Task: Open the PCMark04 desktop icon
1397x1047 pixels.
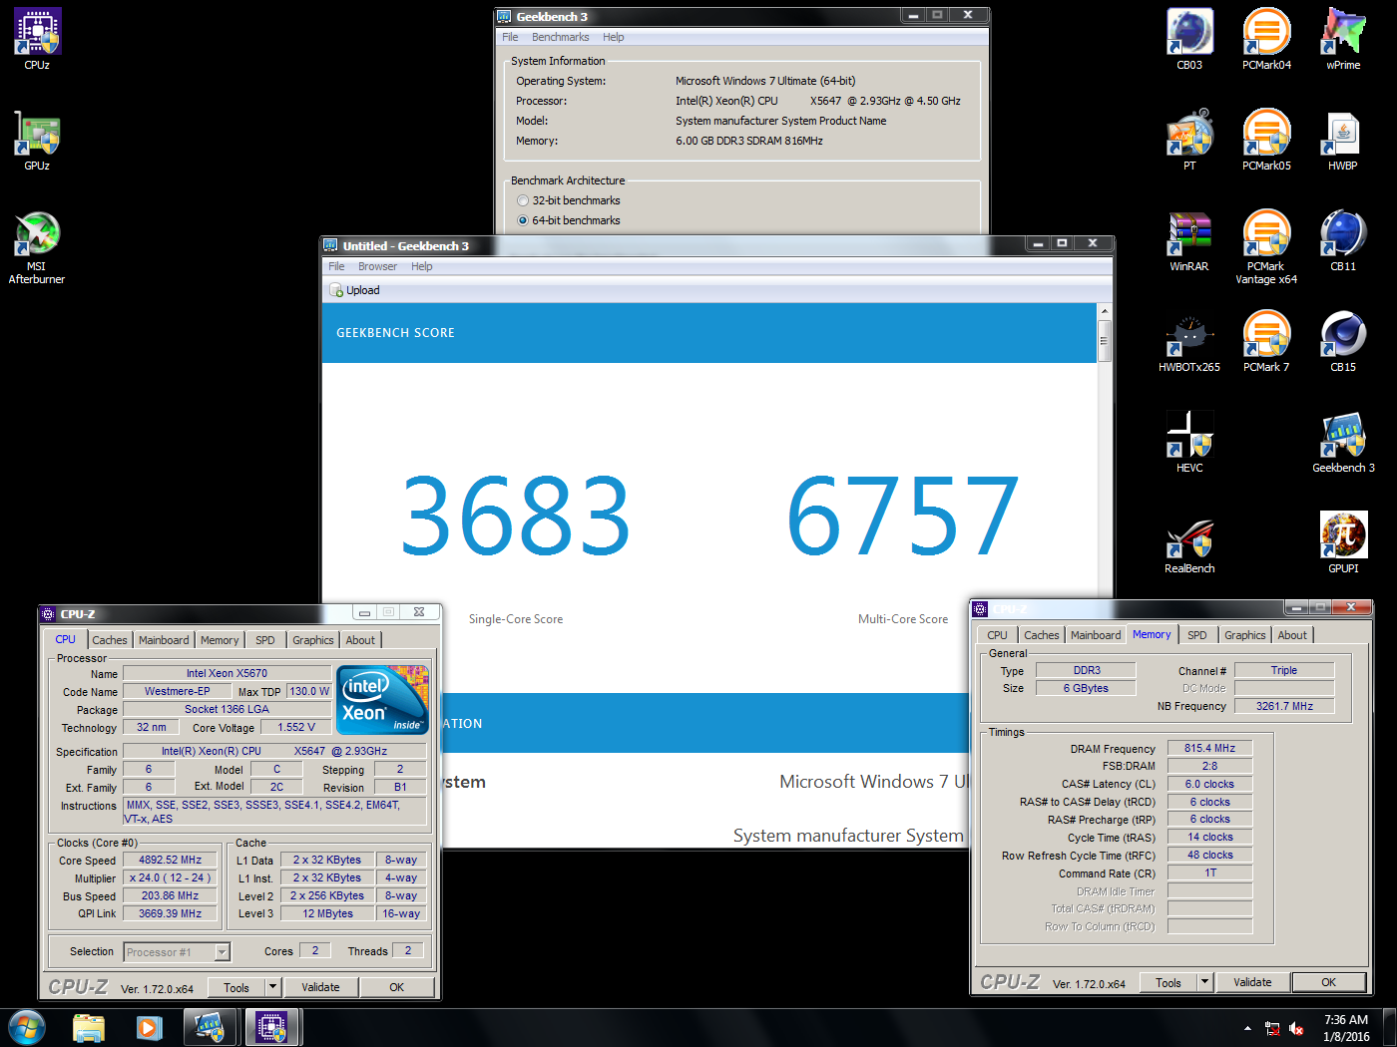Action: pyautogui.click(x=1266, y=39)
